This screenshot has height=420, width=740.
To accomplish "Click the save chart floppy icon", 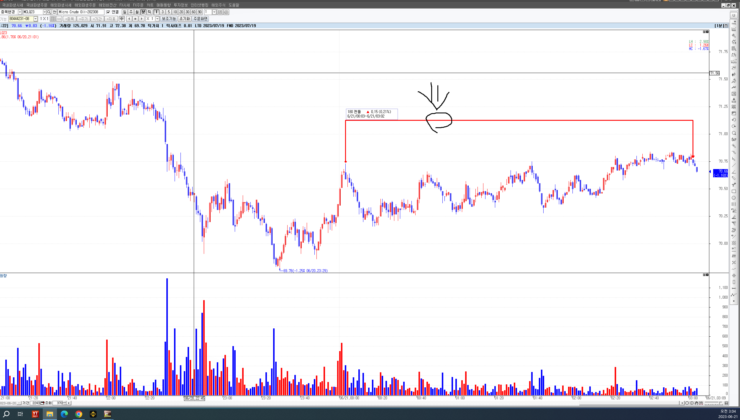I will pyautogui.click(x=220, y=12).
